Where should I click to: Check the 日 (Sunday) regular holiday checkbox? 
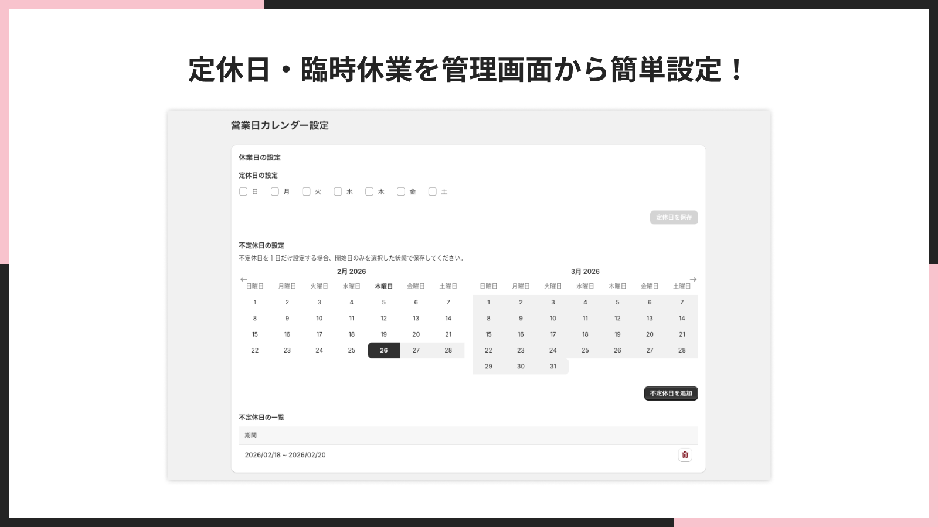(243, 191)
